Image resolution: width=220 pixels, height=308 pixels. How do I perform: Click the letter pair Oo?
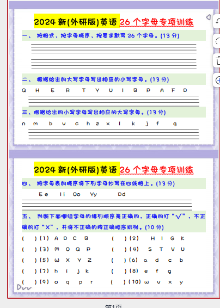tap(76, 194)
